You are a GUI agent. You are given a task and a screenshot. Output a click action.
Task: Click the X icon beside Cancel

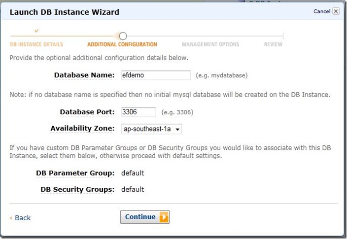coord(336,11)
